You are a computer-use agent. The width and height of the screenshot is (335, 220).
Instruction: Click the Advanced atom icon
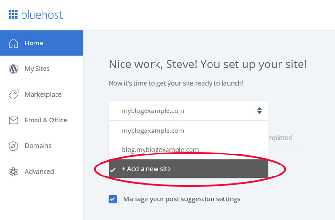13,172
